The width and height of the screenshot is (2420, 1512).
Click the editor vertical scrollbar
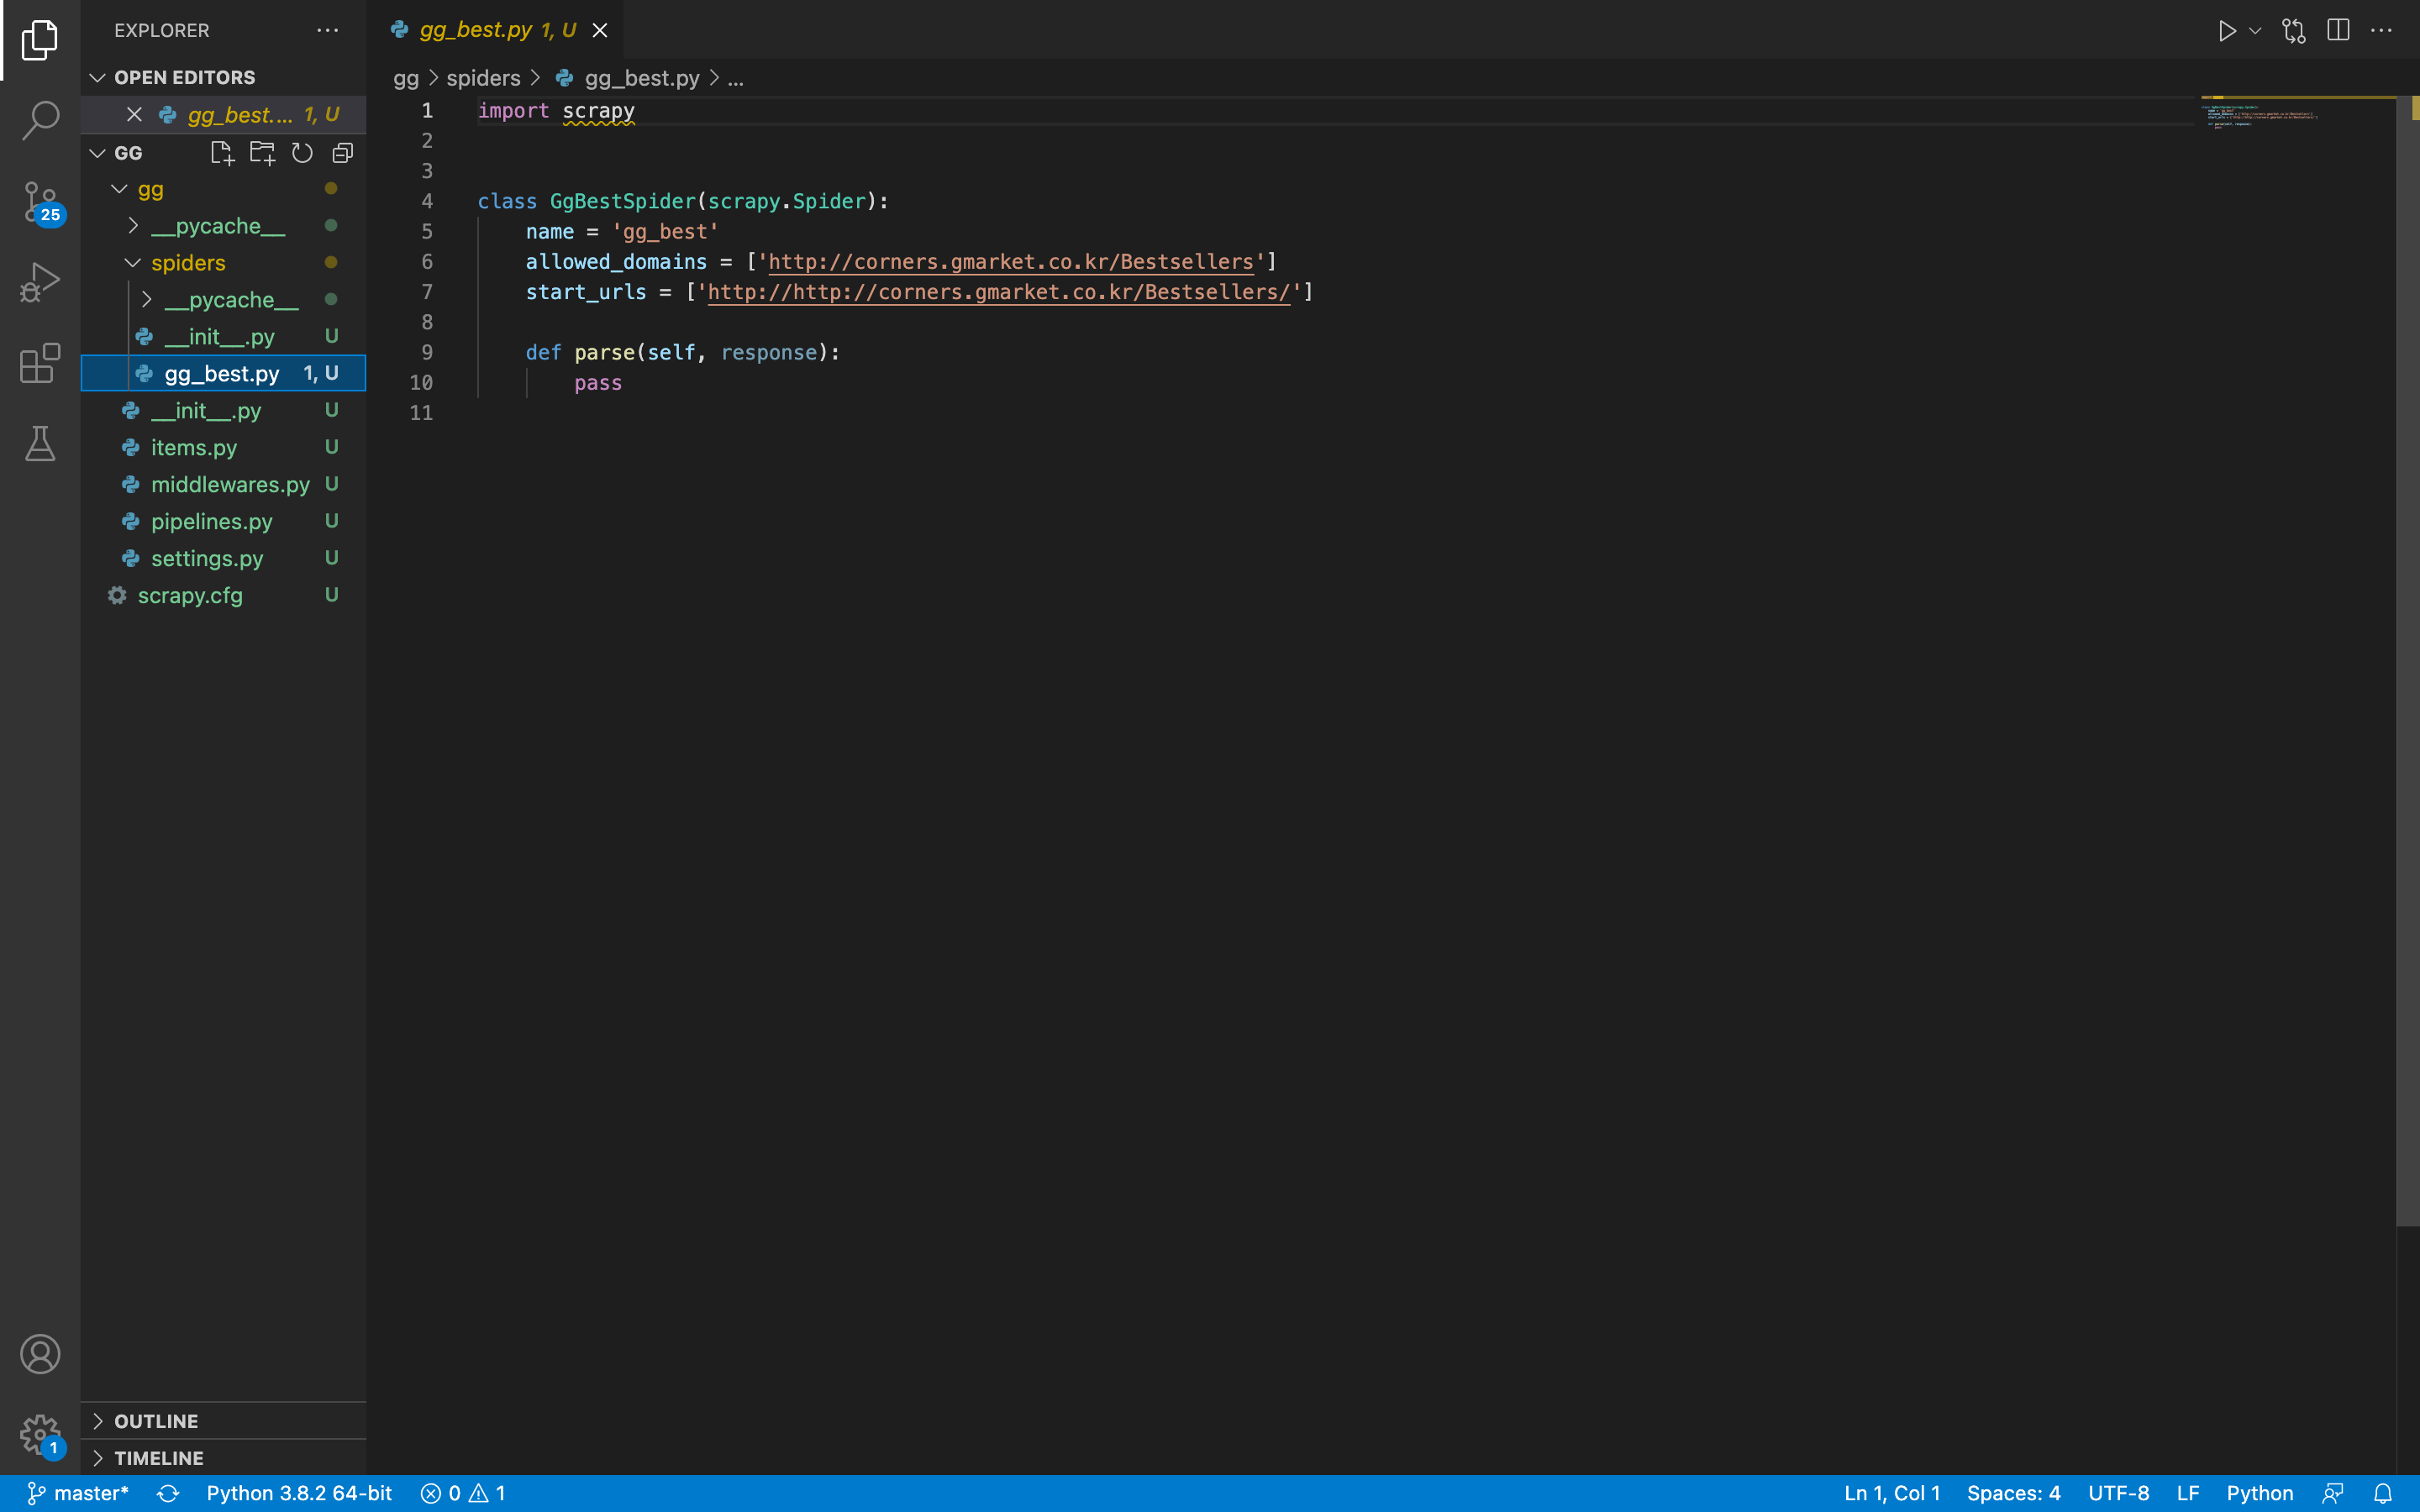[x=2408, y=660]
